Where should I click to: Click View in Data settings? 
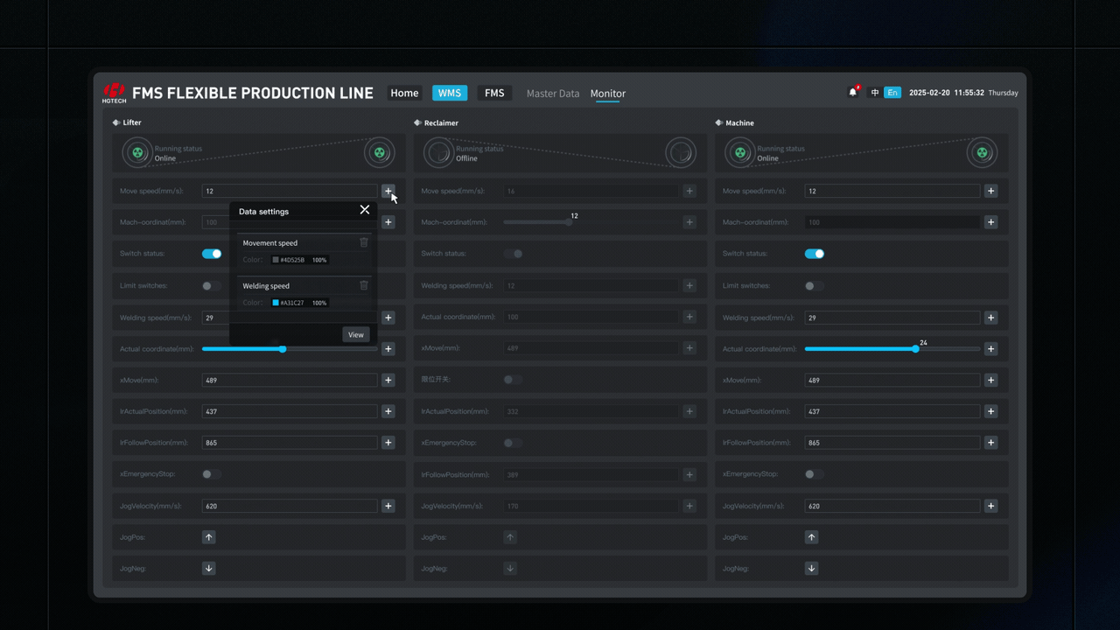pyautogui.click(x=356, y=334)
